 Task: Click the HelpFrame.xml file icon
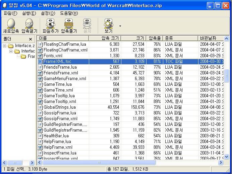(40, 147)
